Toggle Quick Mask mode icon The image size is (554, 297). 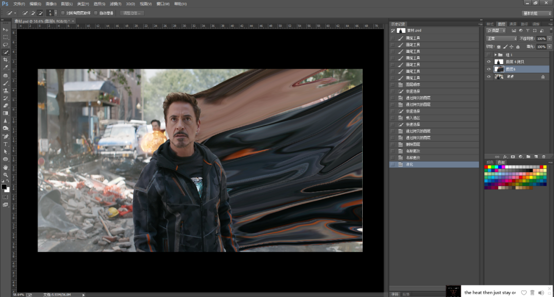[x=5, y=197]
